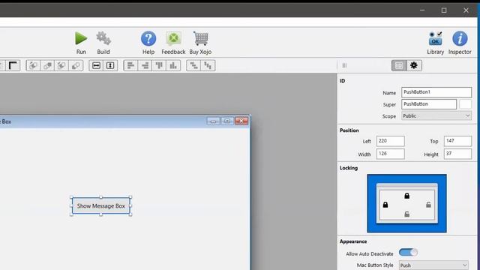Toggle the bottom lock in Locking
Viewport: 480px width, 270px height.
tap(406, 214)
